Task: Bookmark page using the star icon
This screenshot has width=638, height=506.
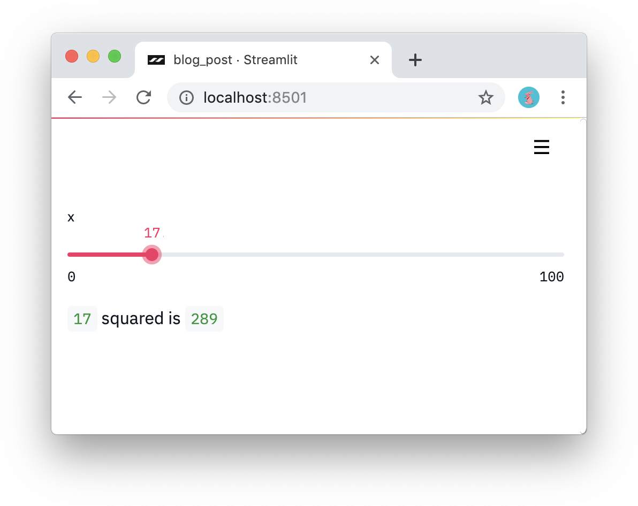Action: (x=485, y=97)
